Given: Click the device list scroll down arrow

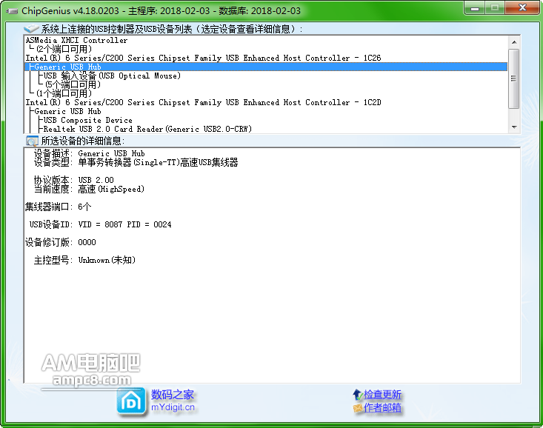Looking at the screenshot, I should (x=514, y=127).
